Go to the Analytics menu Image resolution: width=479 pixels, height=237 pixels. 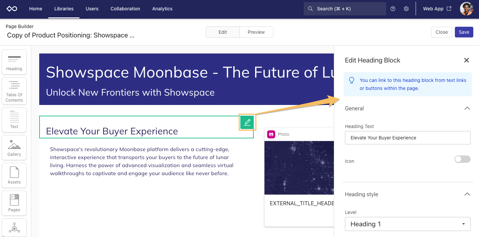(162, 9)
